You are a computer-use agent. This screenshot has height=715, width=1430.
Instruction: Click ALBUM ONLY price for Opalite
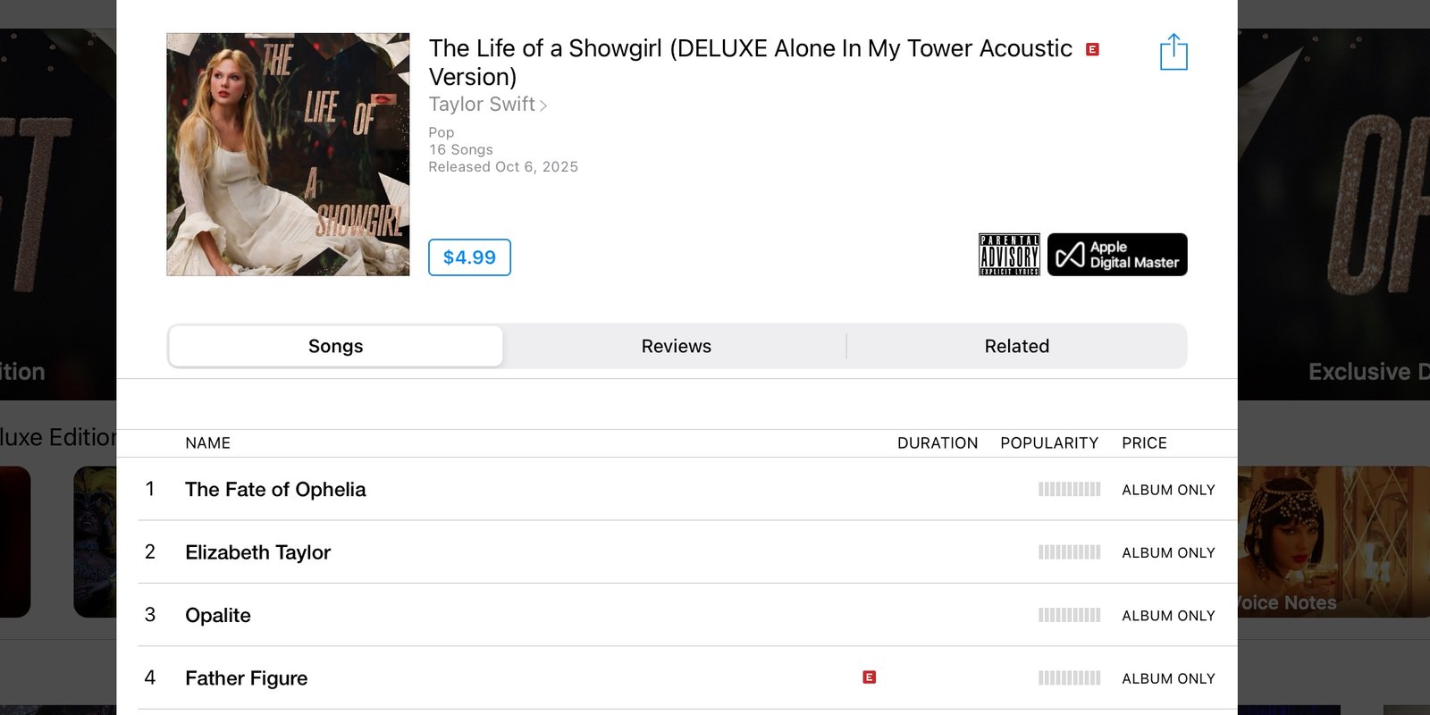point(1168,616)
